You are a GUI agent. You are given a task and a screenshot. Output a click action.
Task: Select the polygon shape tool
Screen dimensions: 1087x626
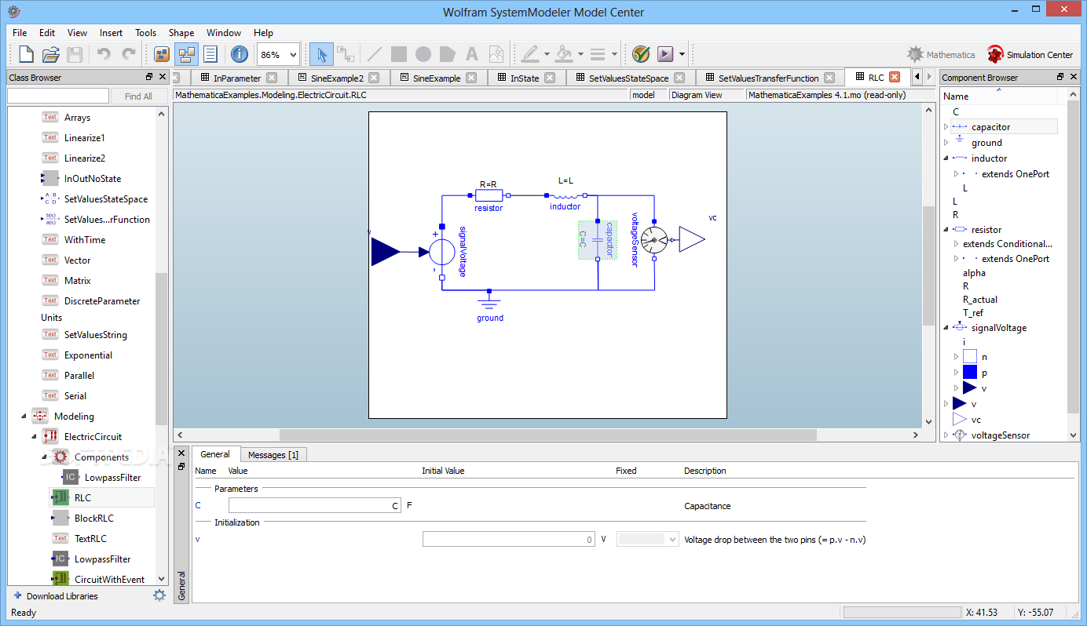click(448, 54)
